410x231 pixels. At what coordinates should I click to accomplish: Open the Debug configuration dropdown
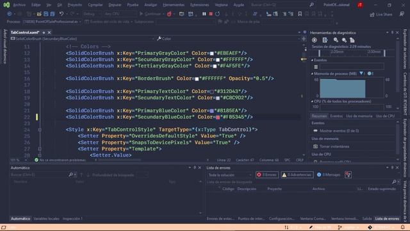point(92,14)
